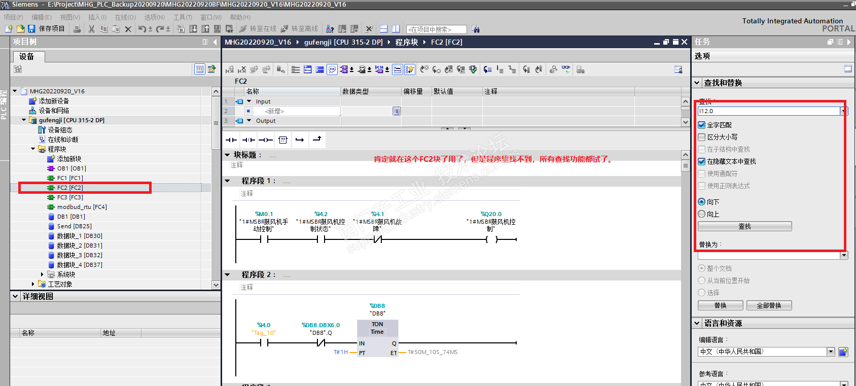This screenshot has width=856, height=386.
Task: Collapse the gufengji CPU 315-2 DP node
Action: pos(24,120)
